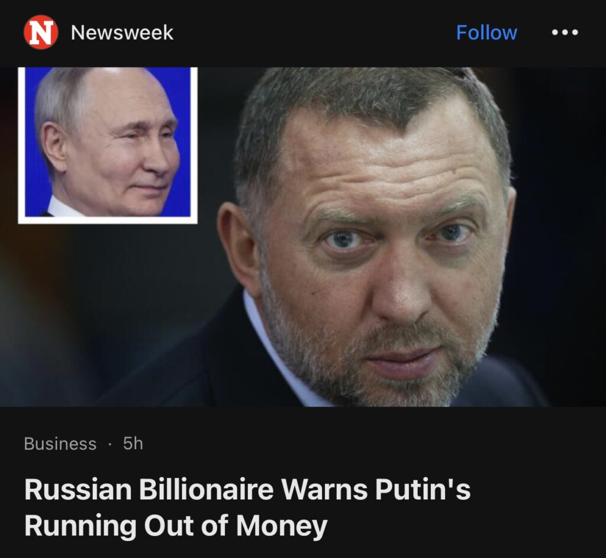
Task: Click the word "Warns" in the headline
Action: (324, 491)
